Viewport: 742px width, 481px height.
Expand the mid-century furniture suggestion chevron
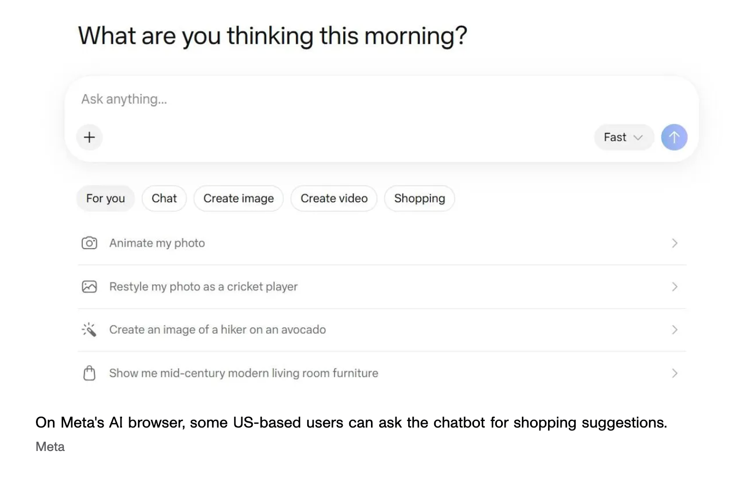[674, 373]
